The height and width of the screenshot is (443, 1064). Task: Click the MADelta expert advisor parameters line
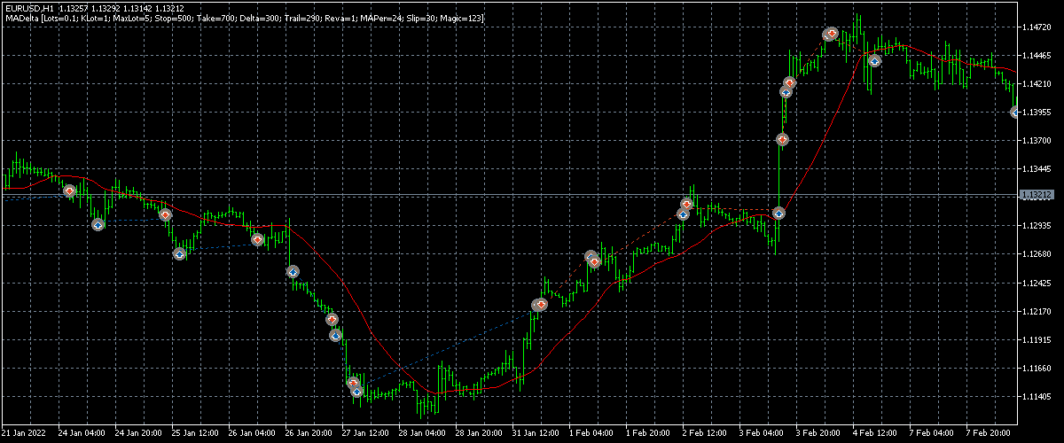point(244,18)
